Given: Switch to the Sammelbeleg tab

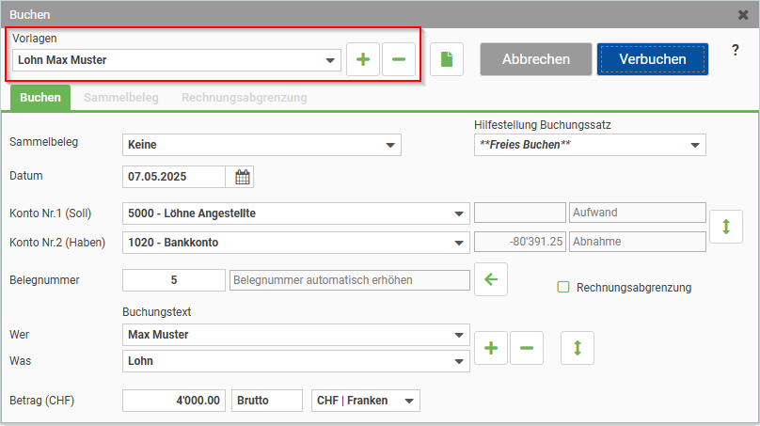Looking at the screenshot, I should 120,97.
